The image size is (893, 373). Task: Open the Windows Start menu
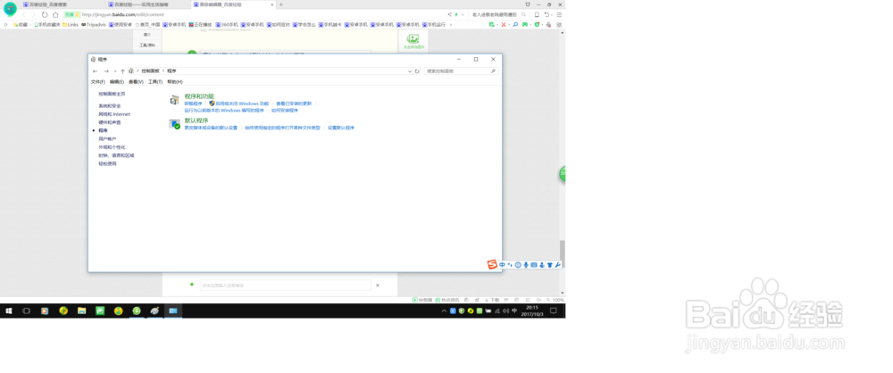pyautogui.click(x=9, y=311)
